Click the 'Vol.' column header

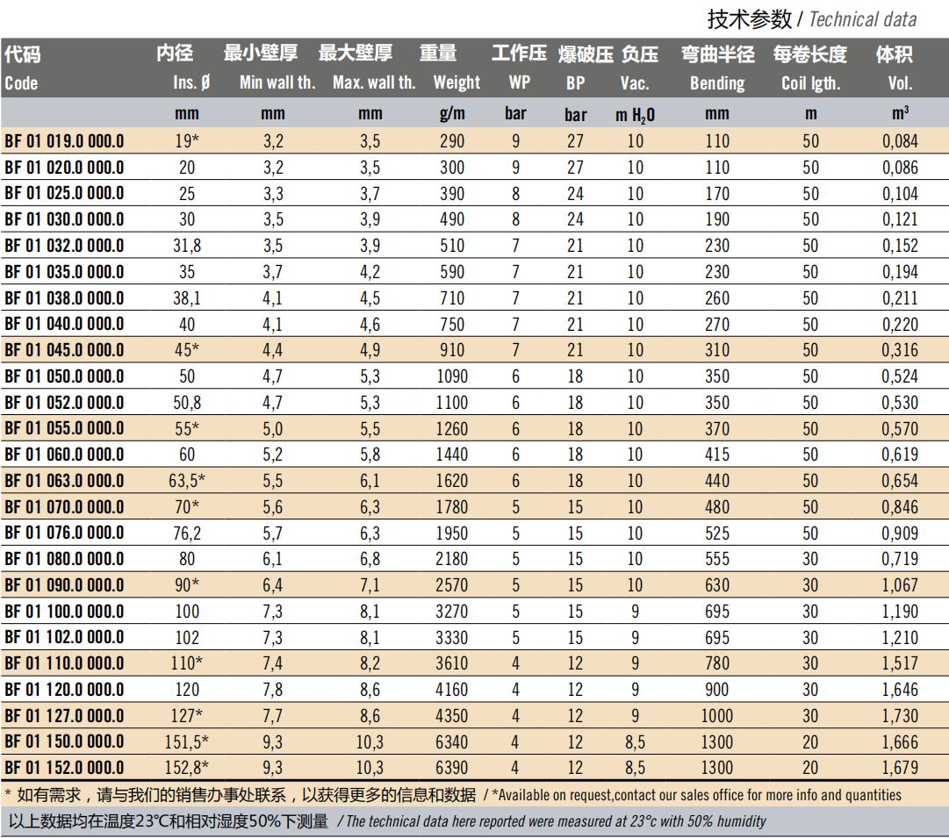900,82
